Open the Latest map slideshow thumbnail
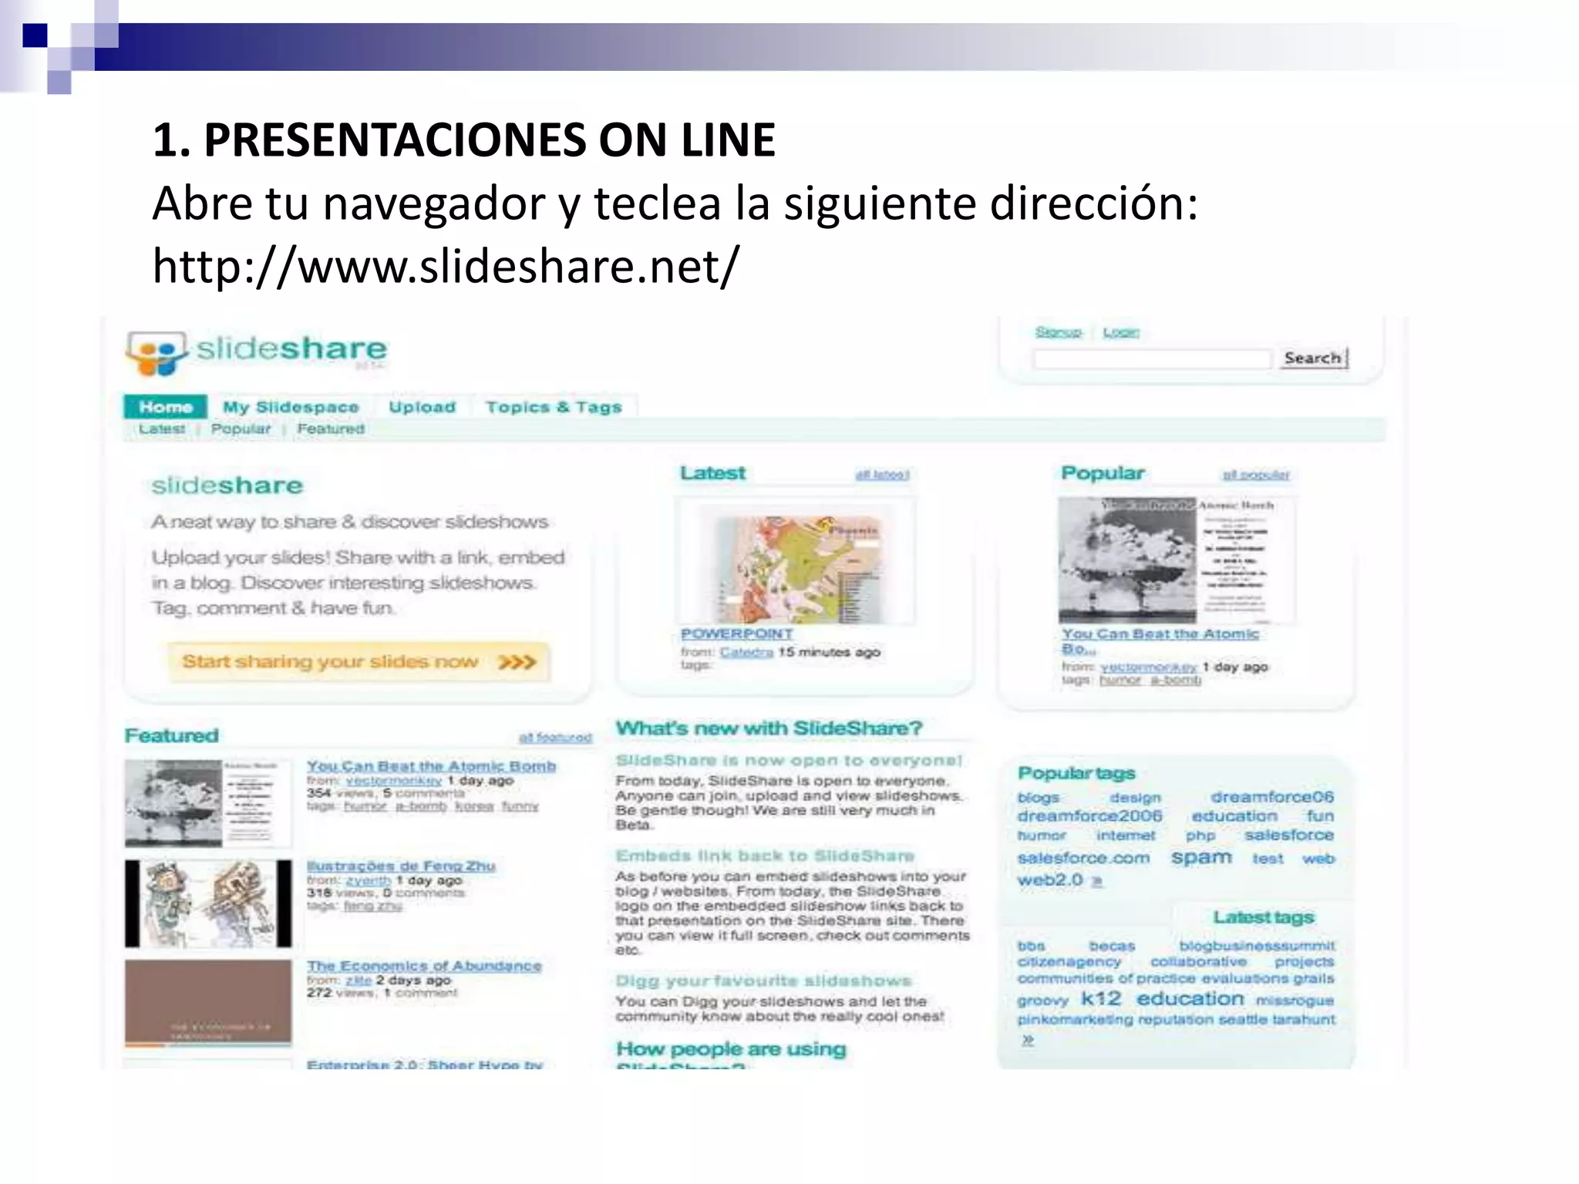The width and height of the screenshot is (1579, 1184). [796, 561]
